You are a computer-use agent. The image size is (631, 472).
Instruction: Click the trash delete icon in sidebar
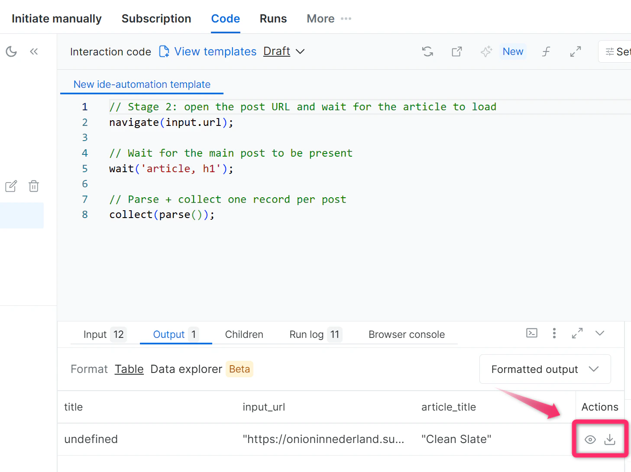pos(34,186)
